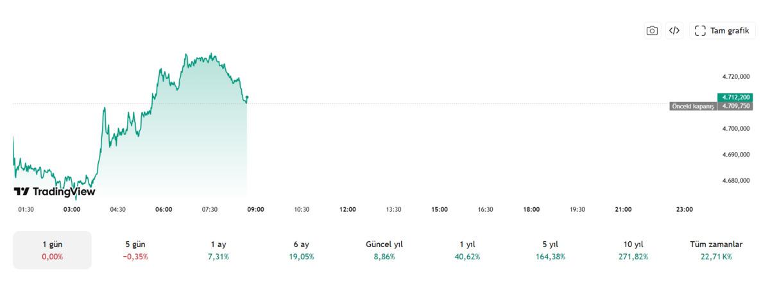Select the 5 gün range tab
Viewport: 770px width, 292px height.
pyautogui.click(x=135, y=250)
